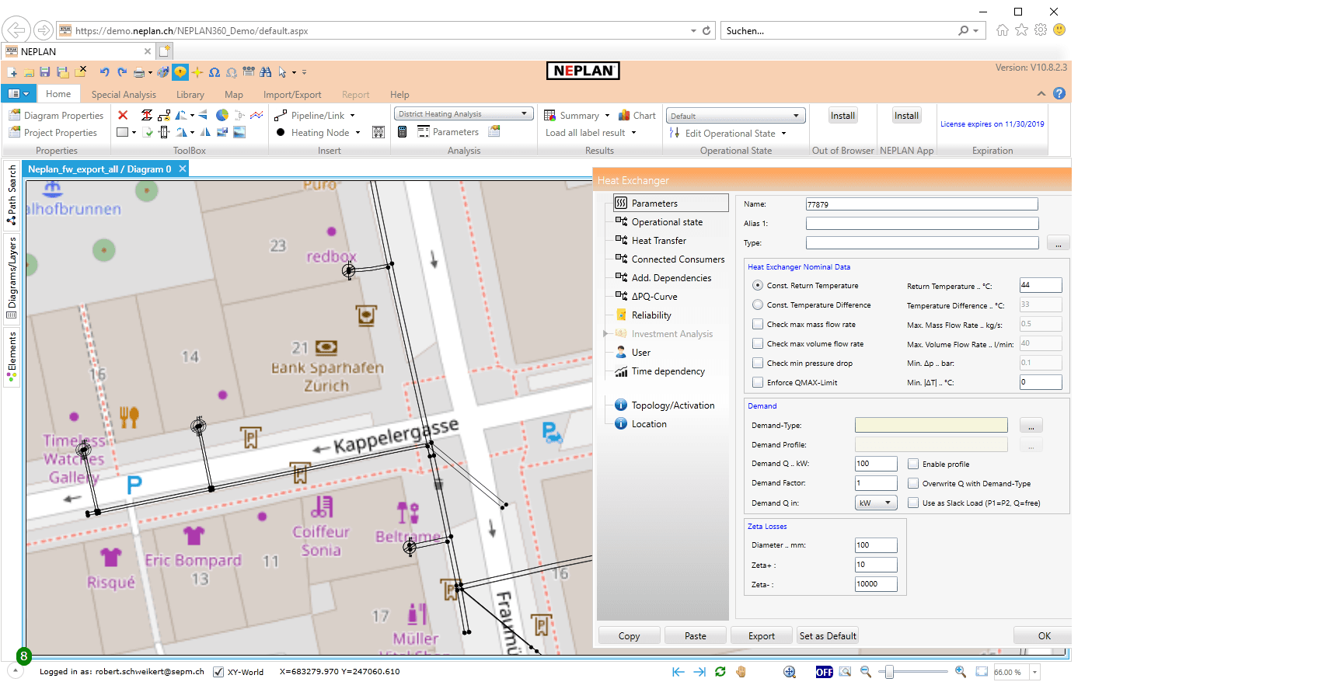
Task: Open the binoculars Find tool
Action: [266, 72]
